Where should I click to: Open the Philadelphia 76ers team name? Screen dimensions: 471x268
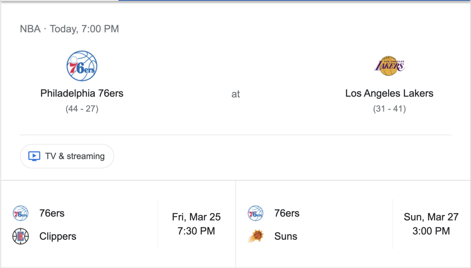pos(82,93)
